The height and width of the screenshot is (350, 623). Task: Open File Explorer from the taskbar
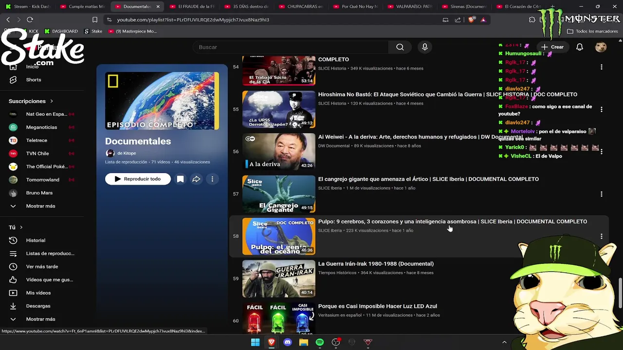[x=304, y=342]
